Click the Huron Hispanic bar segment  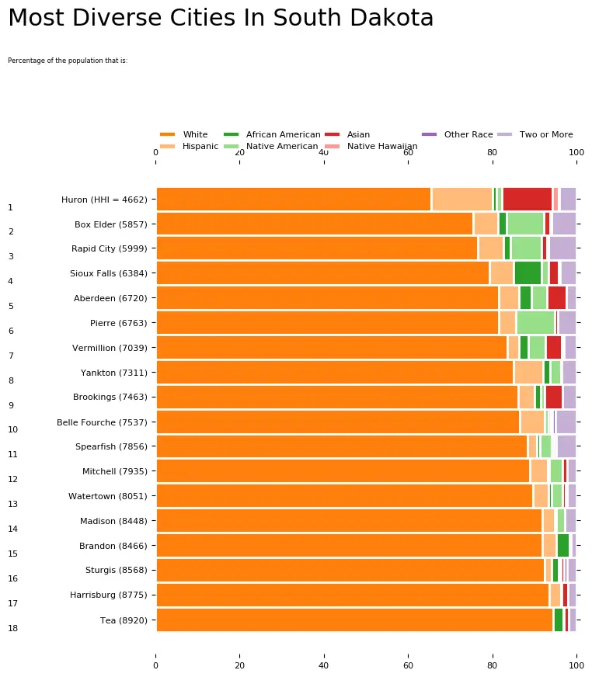coord(462,199)
